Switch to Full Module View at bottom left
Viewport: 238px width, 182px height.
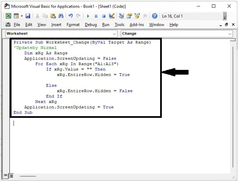pyautogui.click(x=11, y=176)
